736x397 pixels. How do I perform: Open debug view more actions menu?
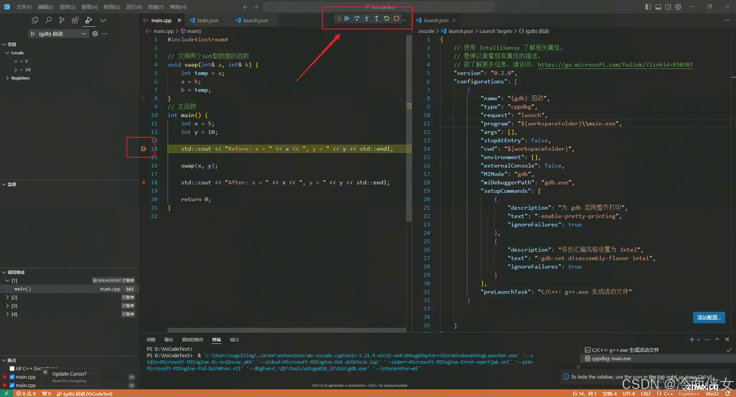tap(105, 34)
